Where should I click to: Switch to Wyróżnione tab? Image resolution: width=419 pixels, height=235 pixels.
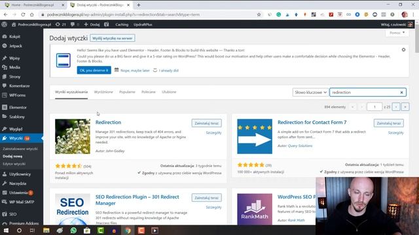click(x=103, y=92)
